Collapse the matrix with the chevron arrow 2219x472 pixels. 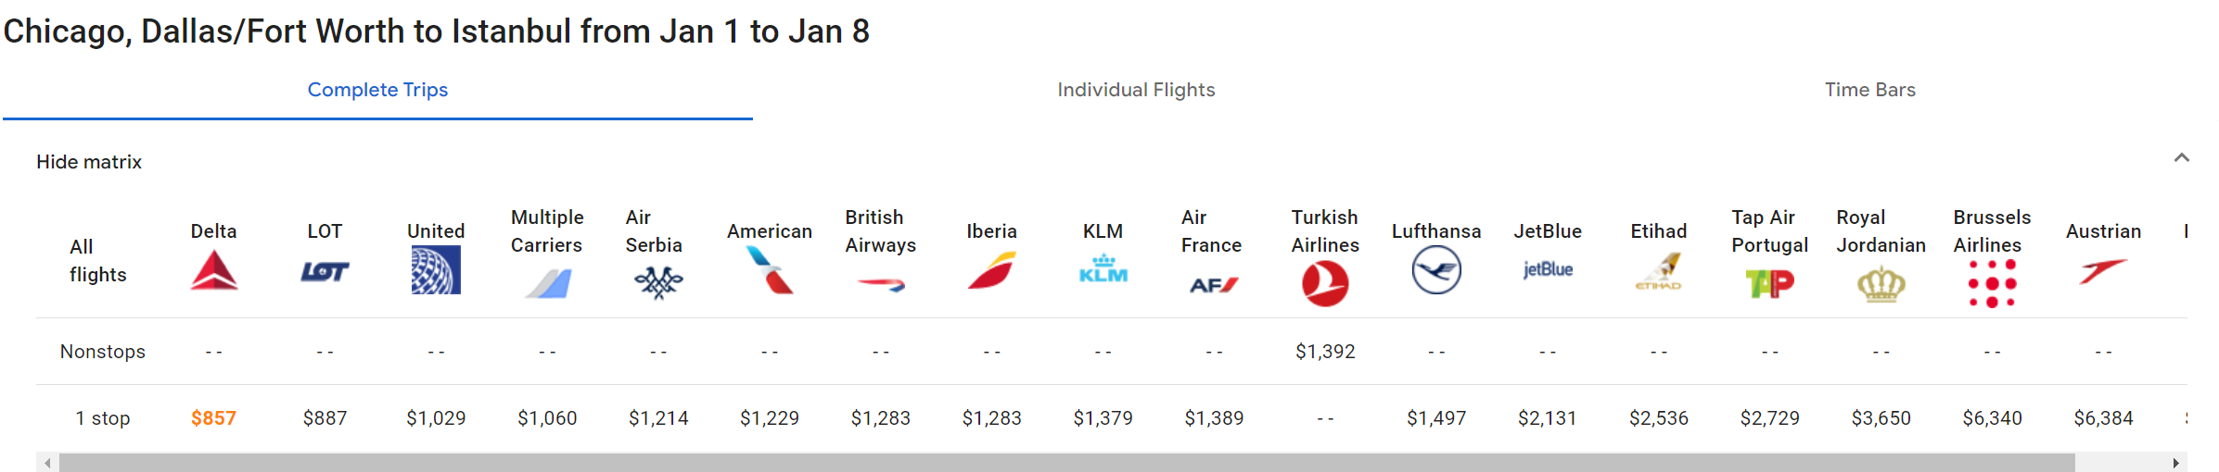coord(2181,158)
